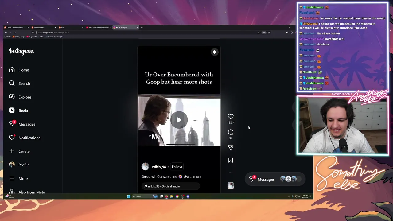Expand the caption with the 'more' link
Viewport: 393px width, 221px height.
(197, 177)
